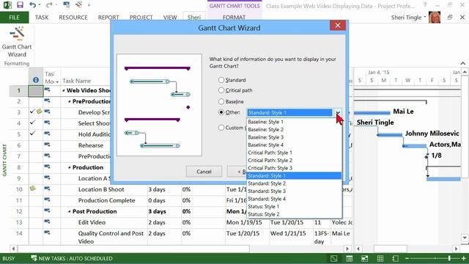Click the vertical scrollbar down arrow

[464, 238]
